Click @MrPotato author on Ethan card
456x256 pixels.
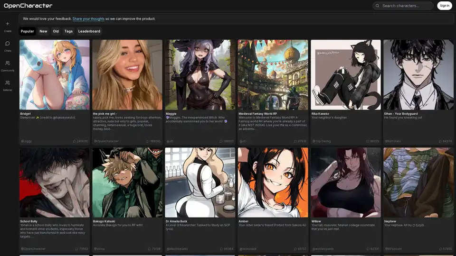click(393, 141)
